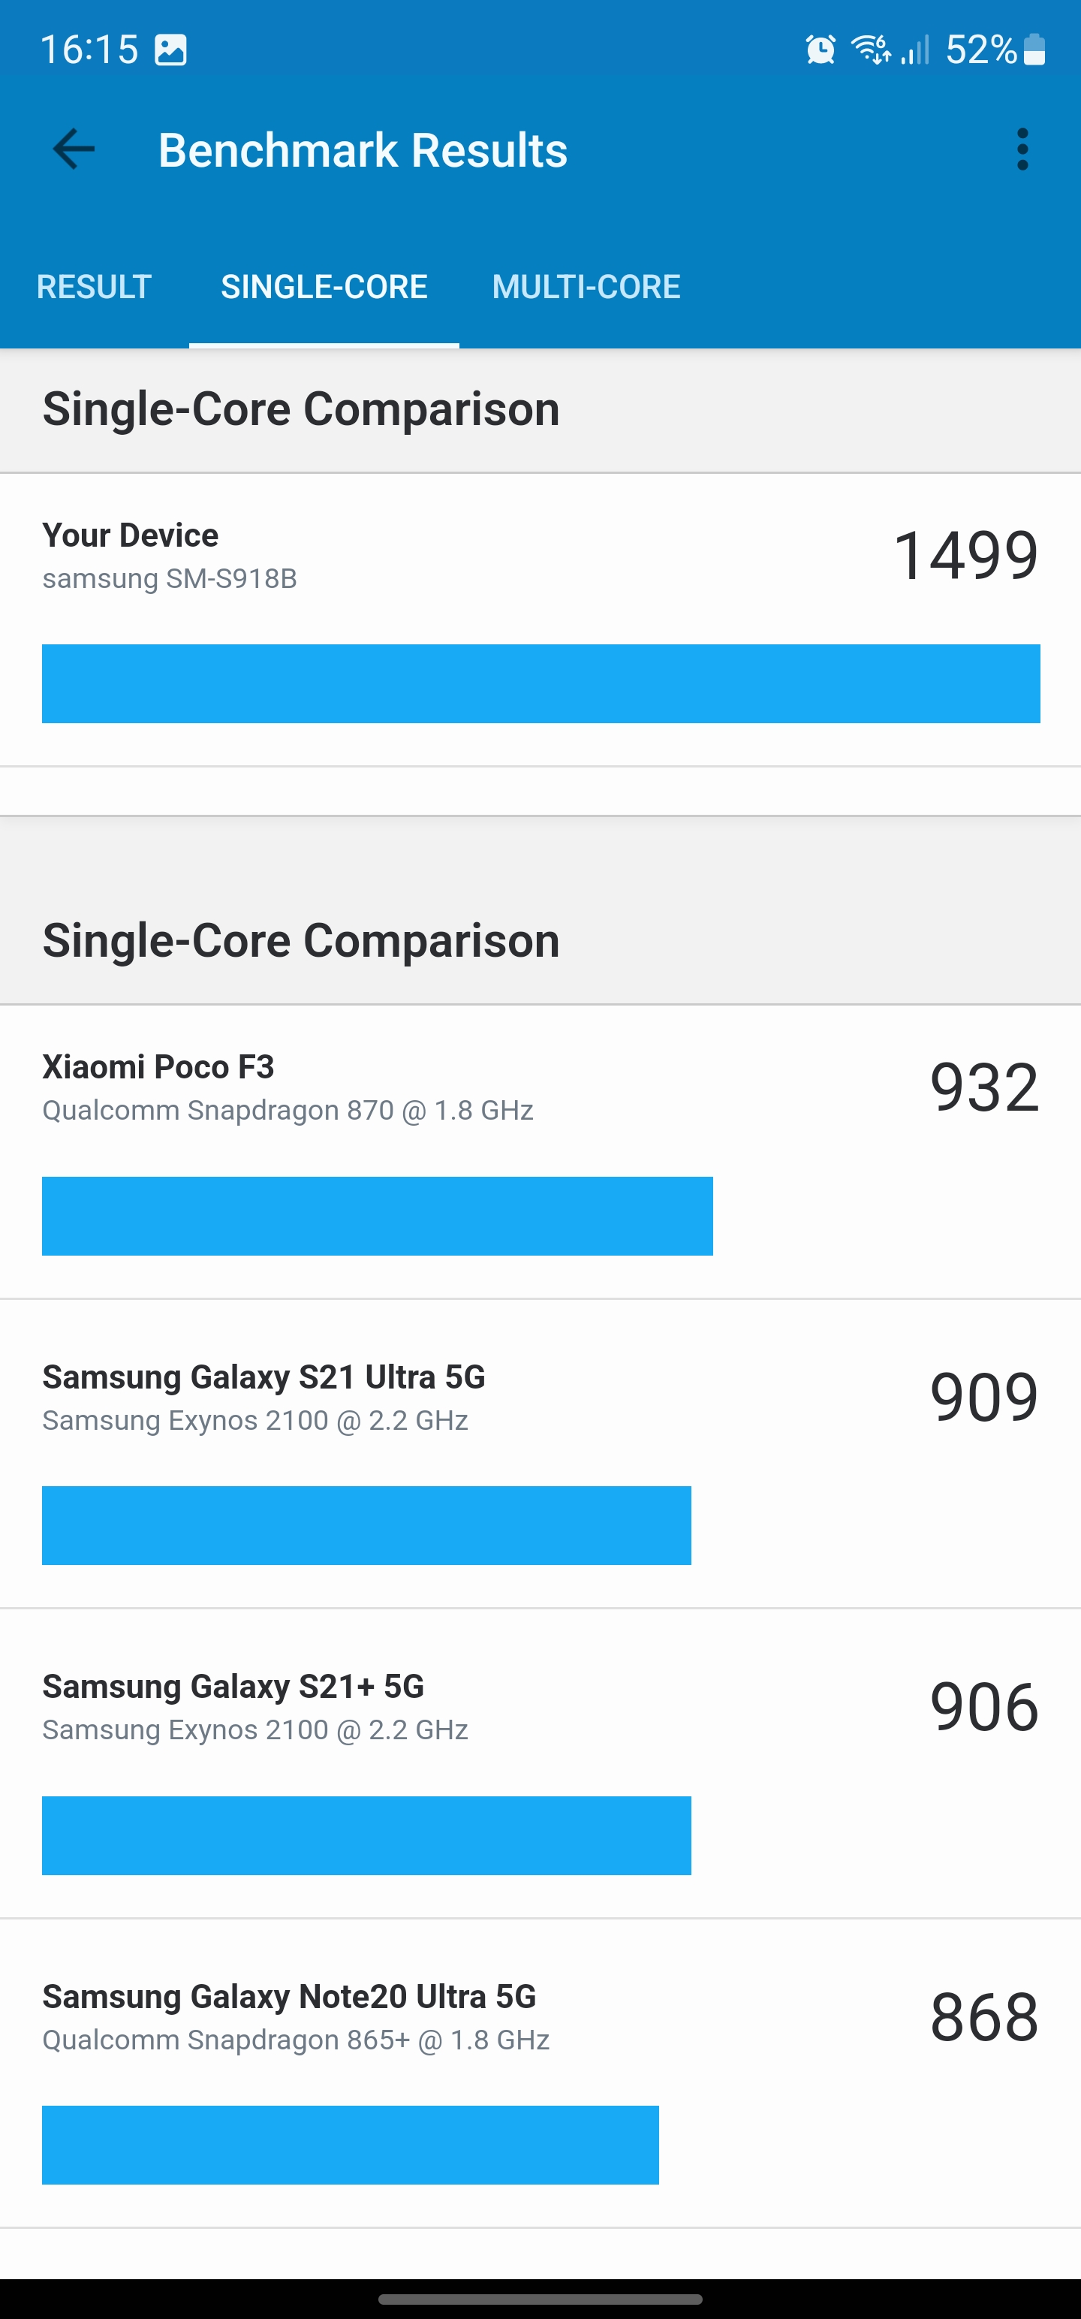Tap the battery icon in status bar

click(1035, 50)
